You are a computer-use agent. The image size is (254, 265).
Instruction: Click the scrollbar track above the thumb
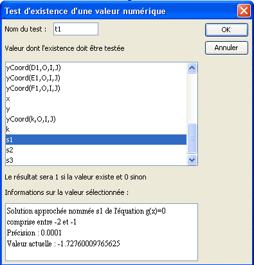(192, 98)
